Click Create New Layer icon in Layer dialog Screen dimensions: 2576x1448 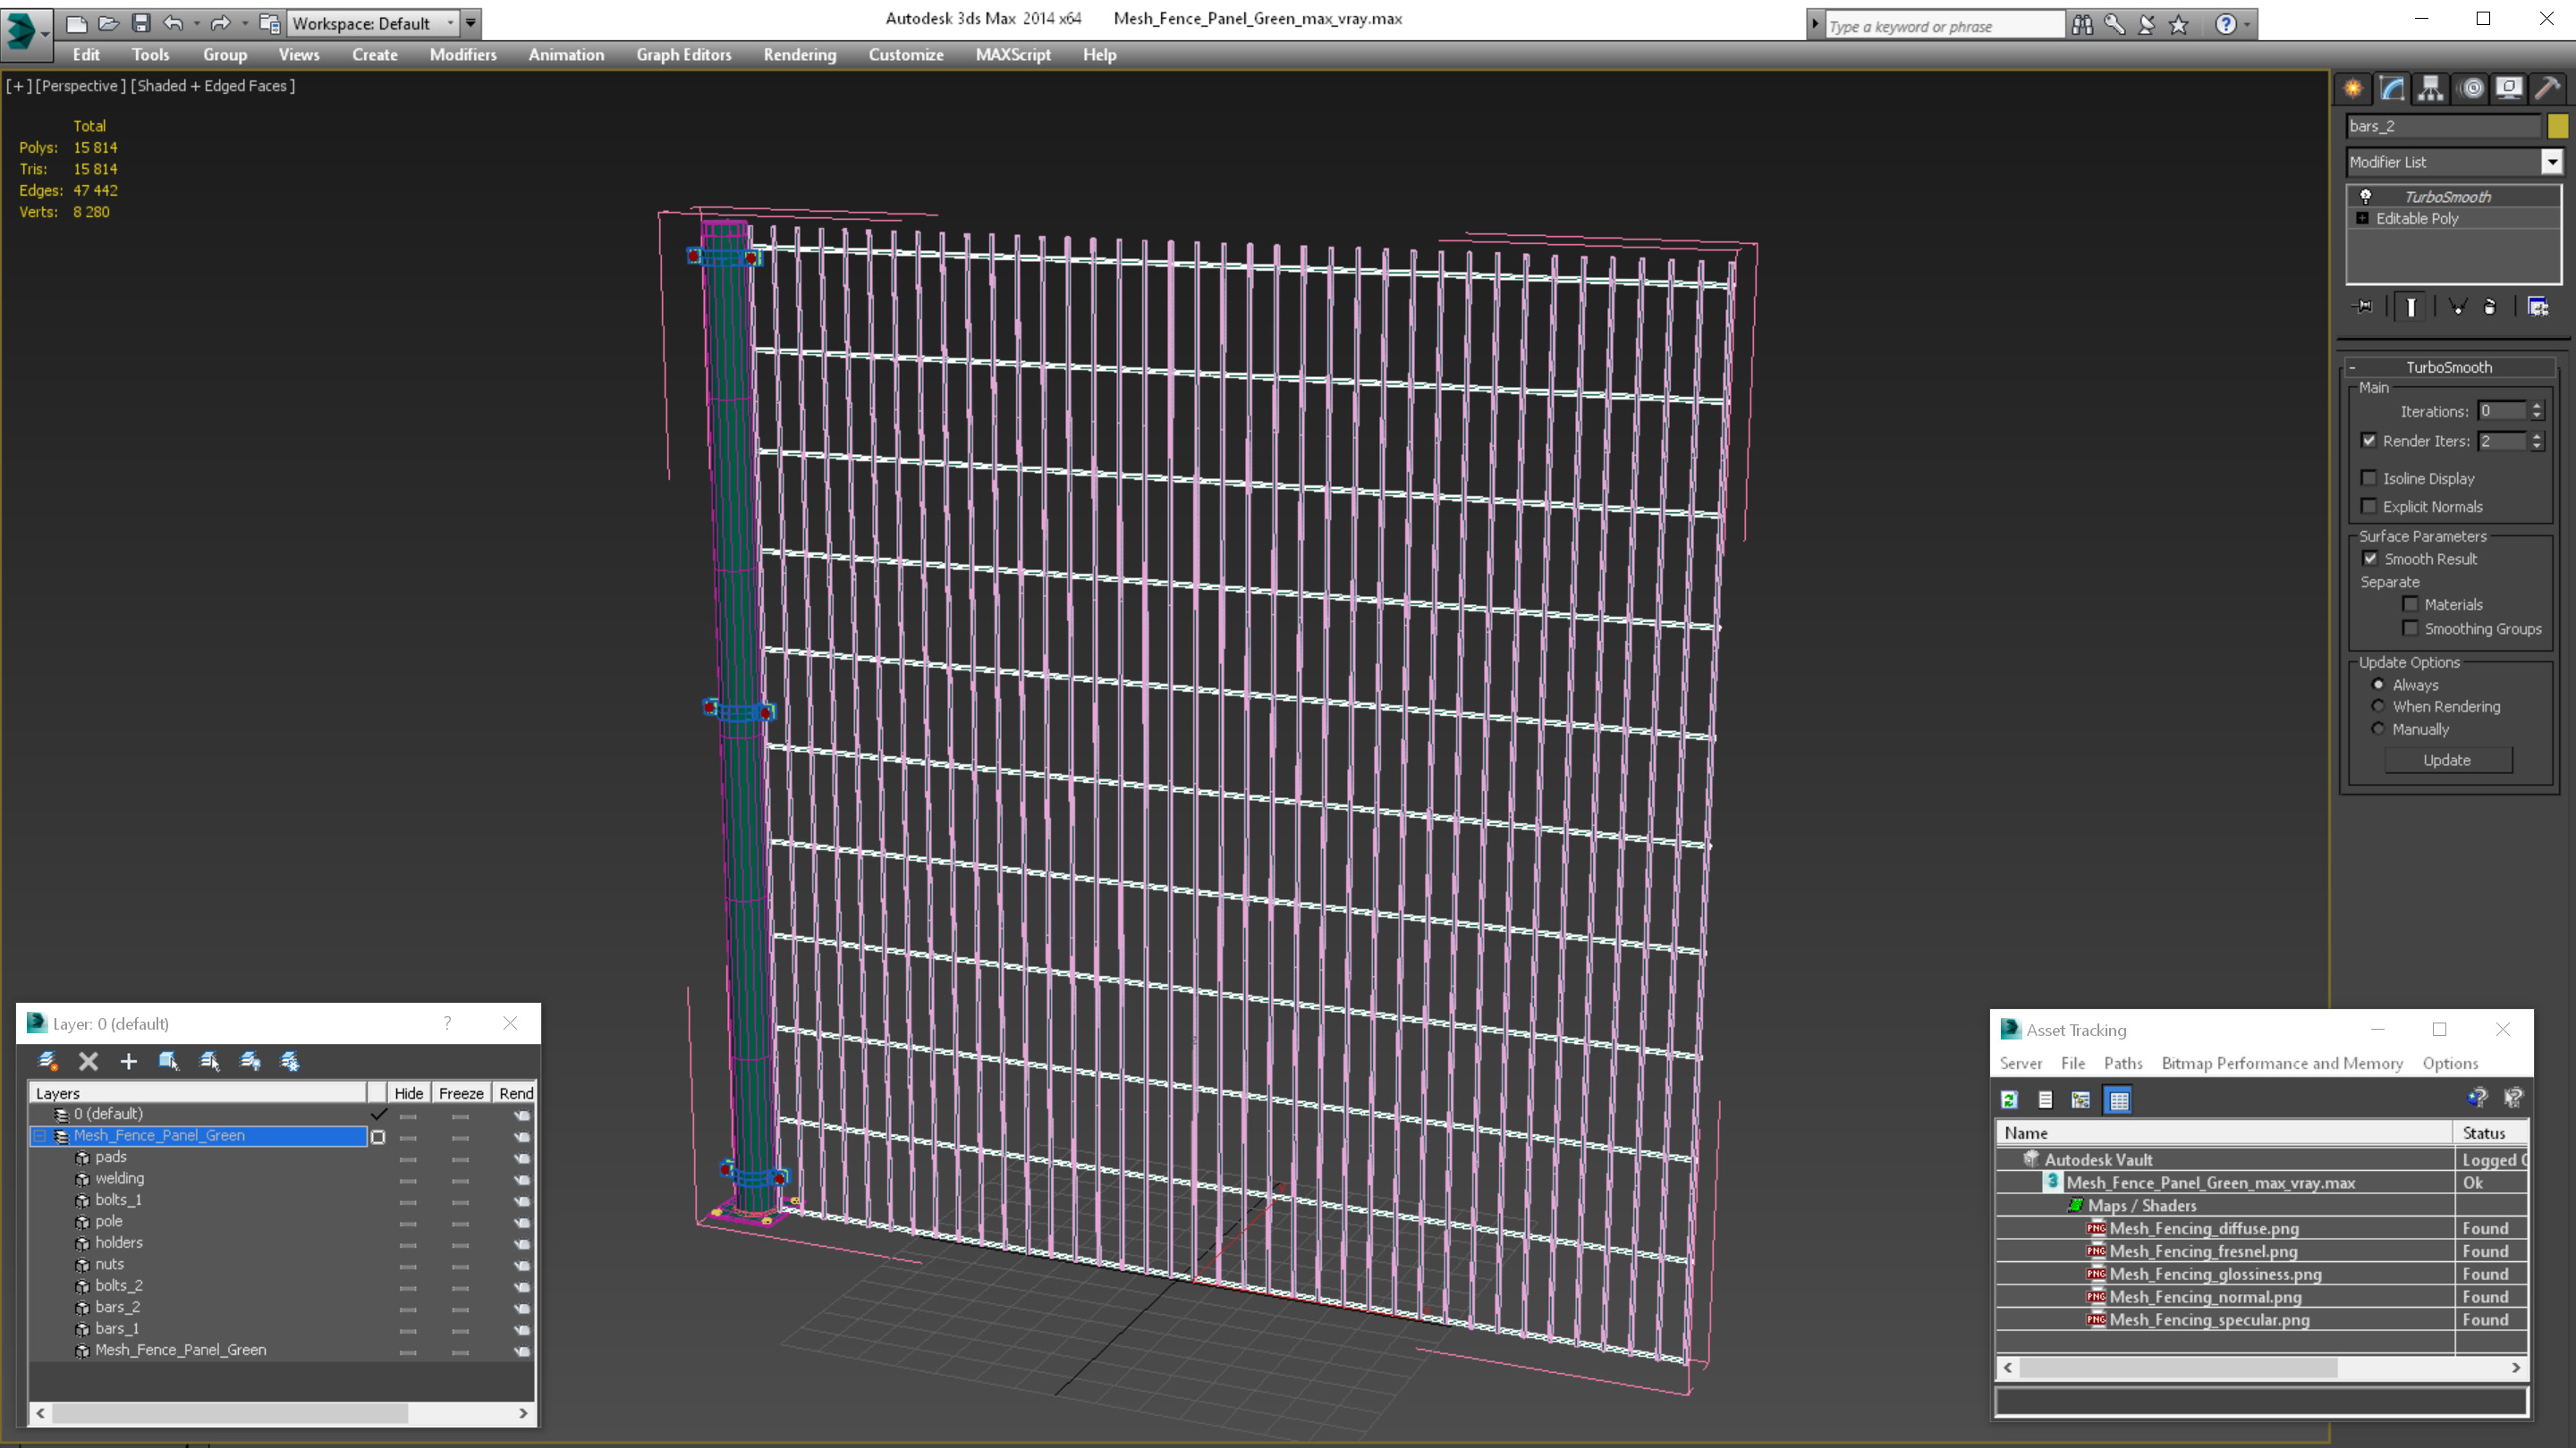coord(47,1061)
